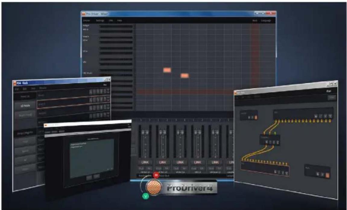Toggle the upper orange routing cell in the matrix

[167, 70]
